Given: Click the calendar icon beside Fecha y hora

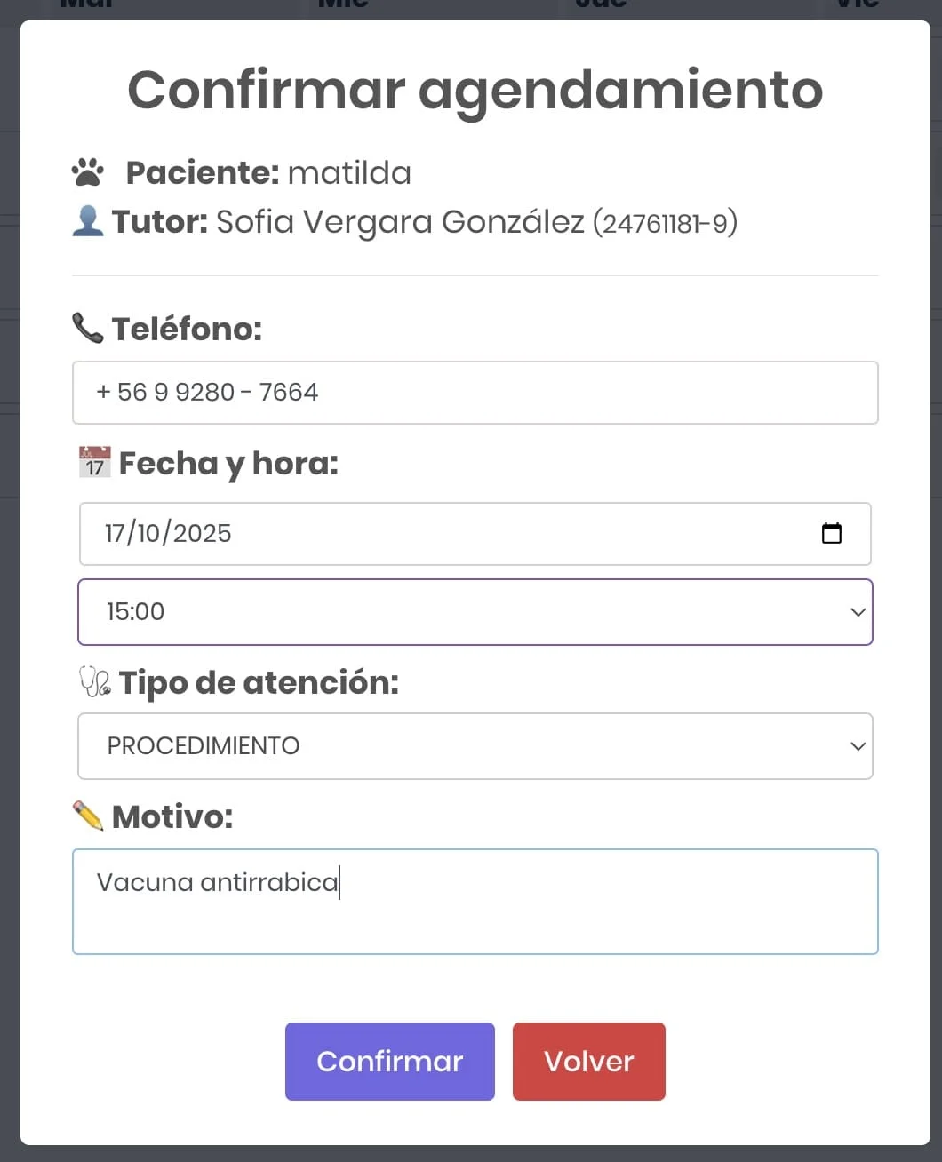Looking at the screenshot, I should point(92,461).
